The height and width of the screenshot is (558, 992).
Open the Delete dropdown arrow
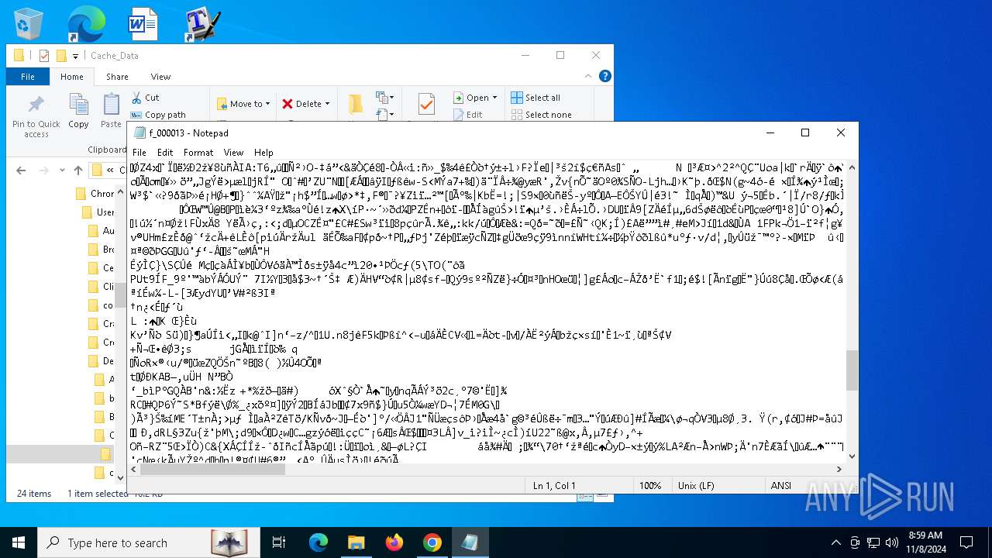click(327, 104)
